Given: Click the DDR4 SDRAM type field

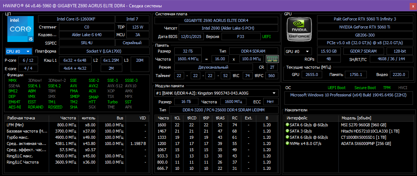Looking at the screenshot, I should pos(253,51).
